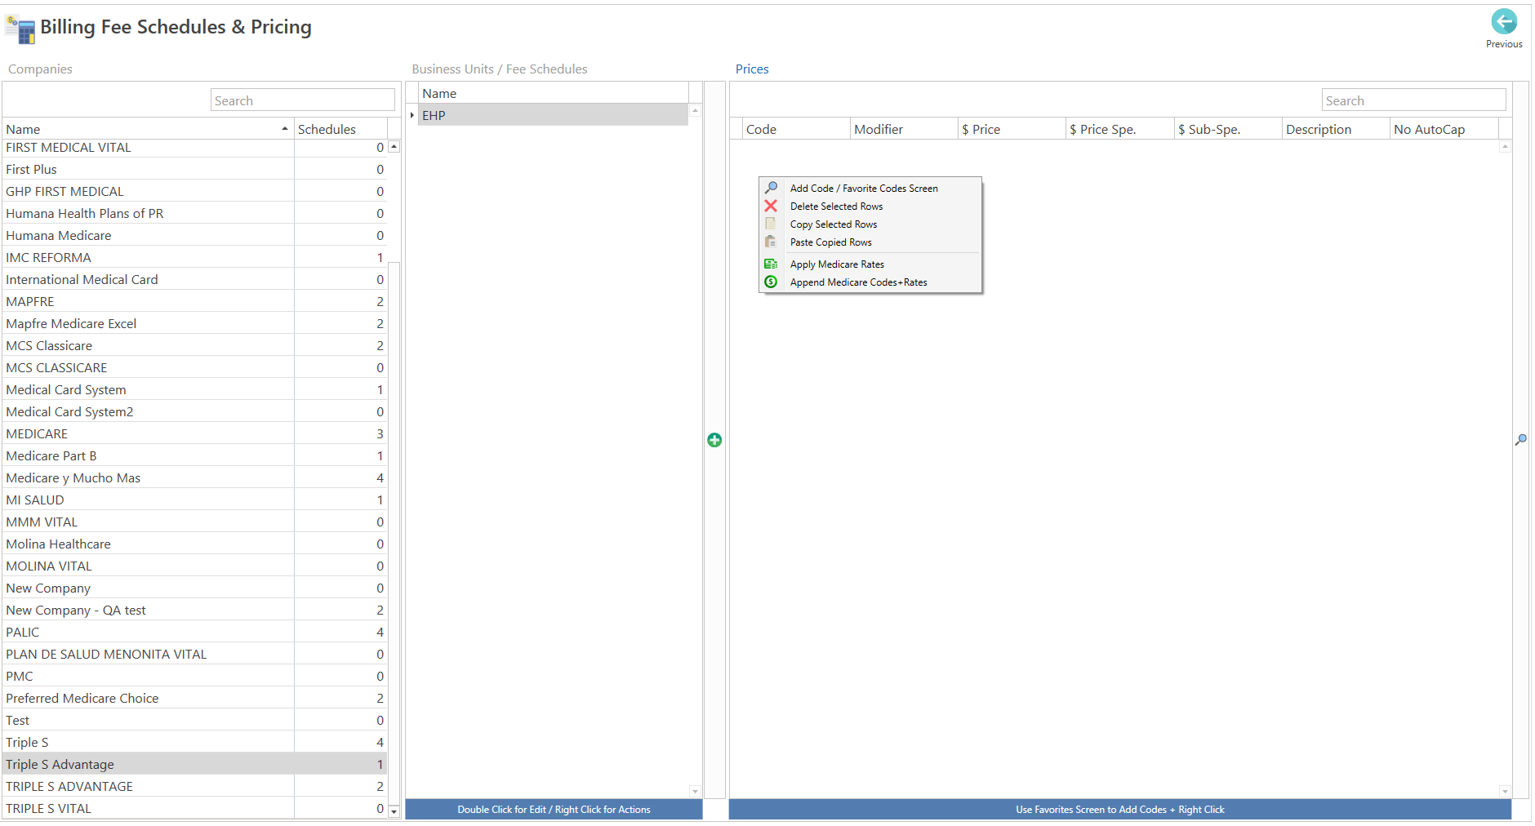Select Medicare Part B row
Viewport: 1535px width, 826px height.
pyautogui.click(x=194, y=455)
